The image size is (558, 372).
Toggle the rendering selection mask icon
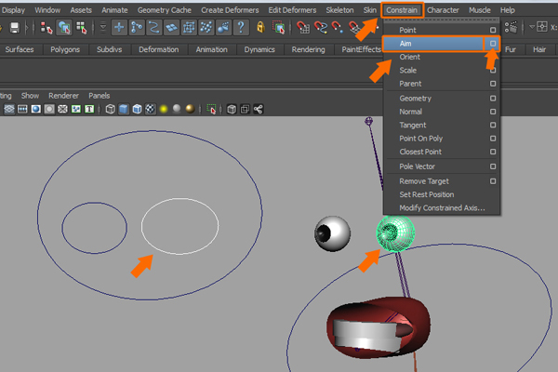coord(224,27)
